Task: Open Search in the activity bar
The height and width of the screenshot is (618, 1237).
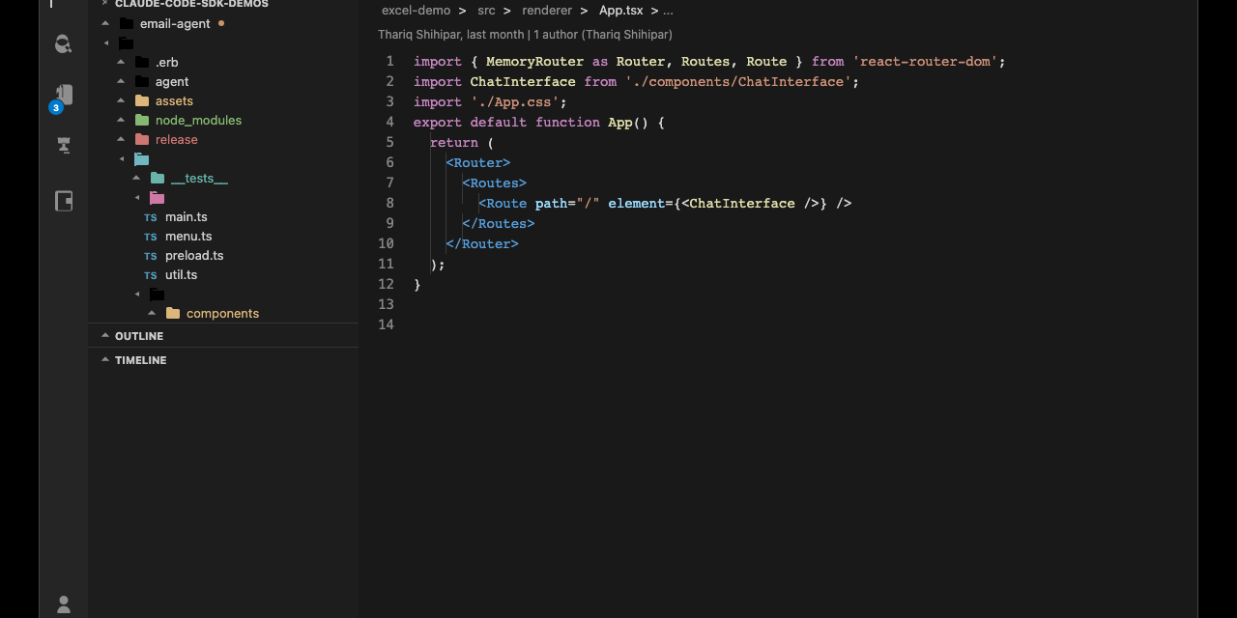Action: [64, 44]
